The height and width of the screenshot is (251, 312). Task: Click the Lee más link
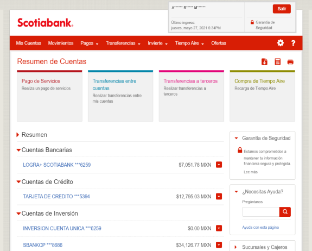[251, 172]
